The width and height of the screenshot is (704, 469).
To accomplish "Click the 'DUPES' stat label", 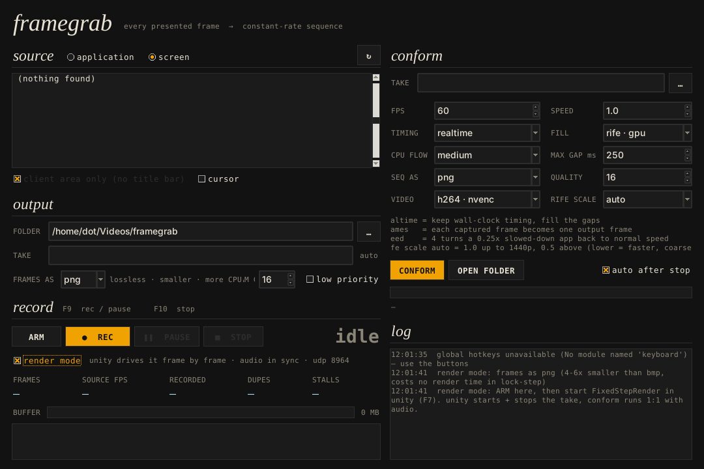I will [259, 380].
